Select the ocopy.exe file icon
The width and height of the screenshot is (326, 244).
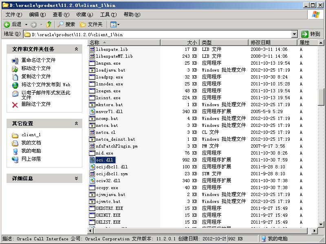tap(92, 188)
